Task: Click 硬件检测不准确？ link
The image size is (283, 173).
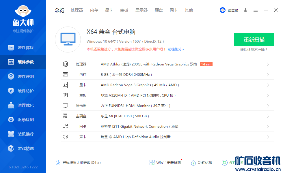Action: point(254,50)
